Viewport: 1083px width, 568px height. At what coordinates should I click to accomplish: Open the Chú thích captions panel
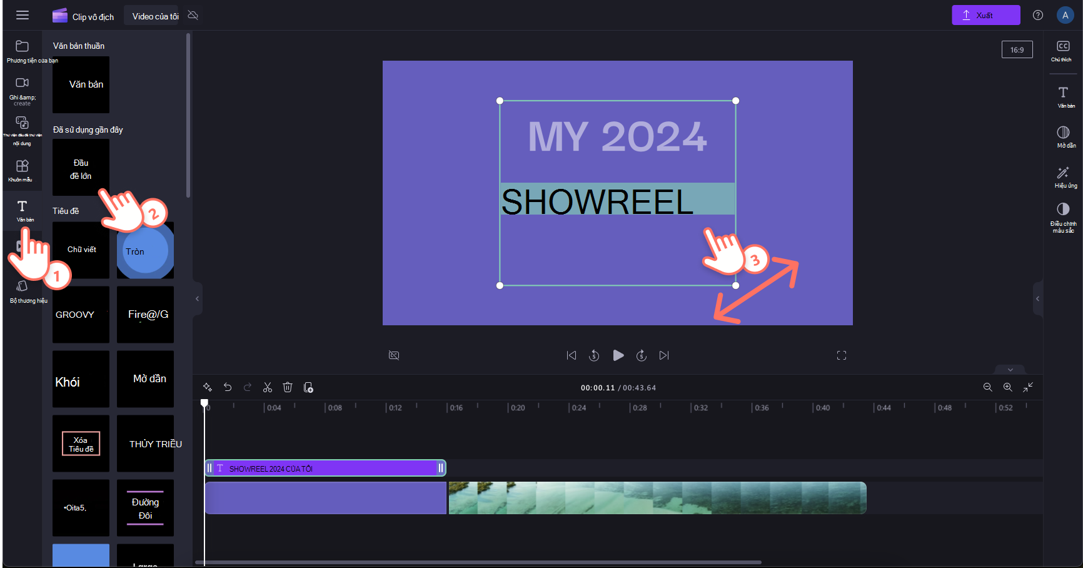coord(1062,51)
